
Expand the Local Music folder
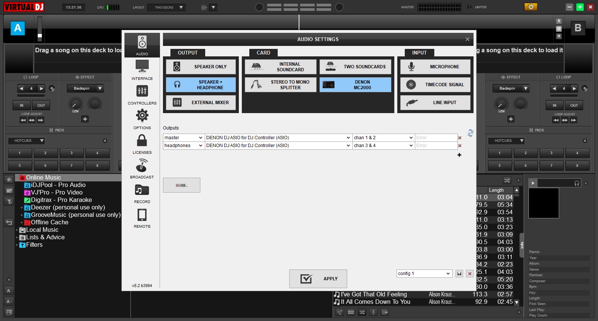coord(17,230)
